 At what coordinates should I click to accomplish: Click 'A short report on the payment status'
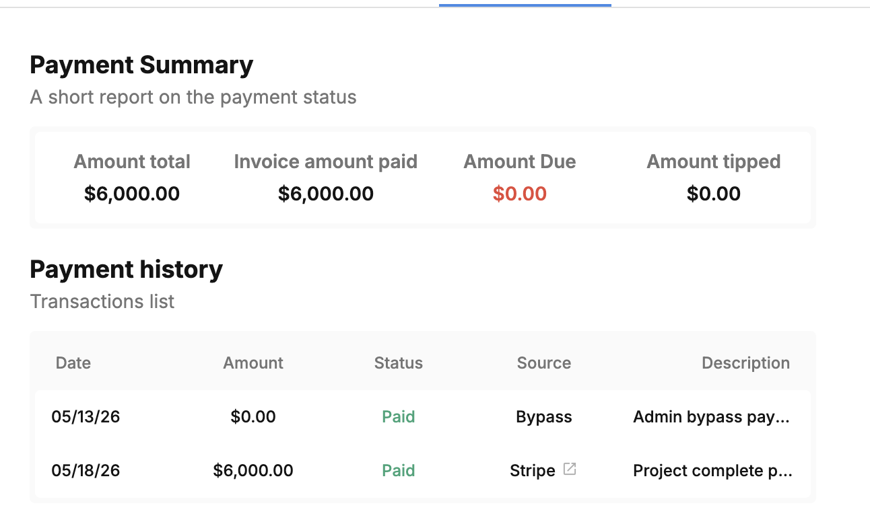point(193,98)
